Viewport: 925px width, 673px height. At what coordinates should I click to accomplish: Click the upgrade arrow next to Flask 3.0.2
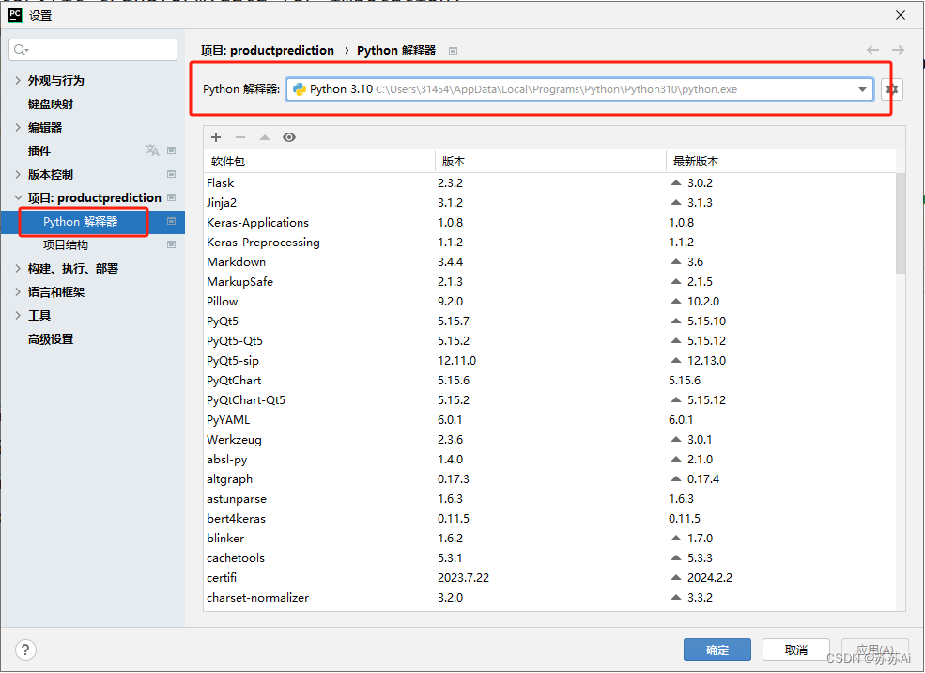675,182
